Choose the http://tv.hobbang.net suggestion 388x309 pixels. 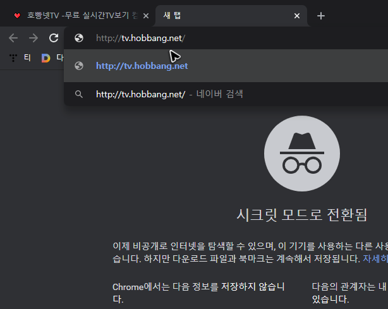tap(226, 66)
